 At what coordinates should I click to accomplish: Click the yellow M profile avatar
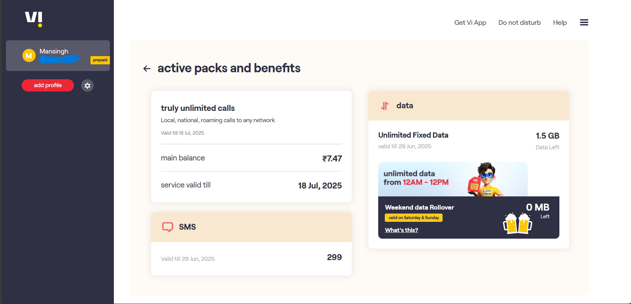(29, 55)
